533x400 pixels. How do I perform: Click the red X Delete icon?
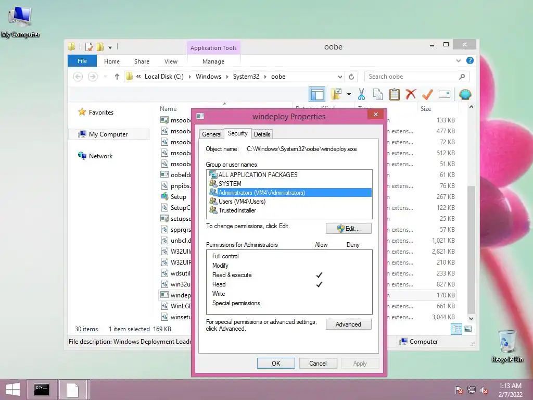[x=411, y=94]
